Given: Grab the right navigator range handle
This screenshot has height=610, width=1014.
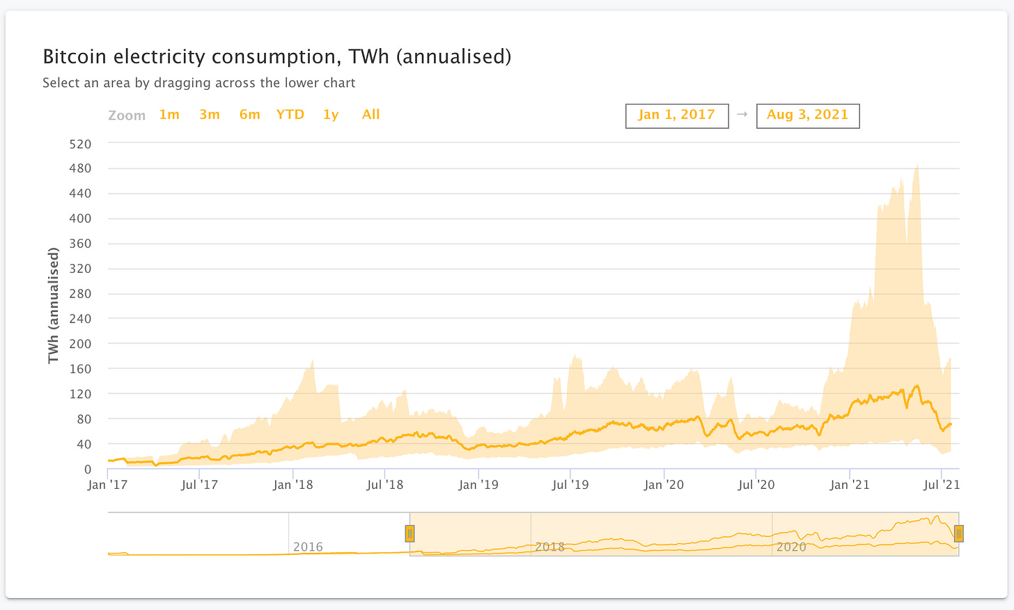Looking at the screenshot, I should click(x=959, y=534).
